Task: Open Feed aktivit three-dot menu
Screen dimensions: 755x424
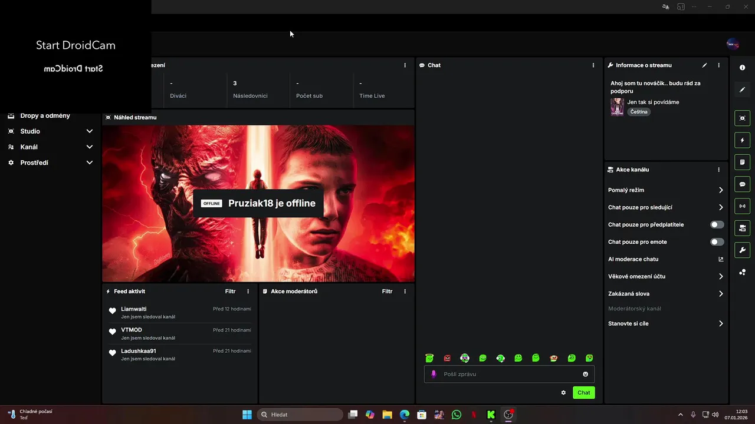Action: point(248,291)
